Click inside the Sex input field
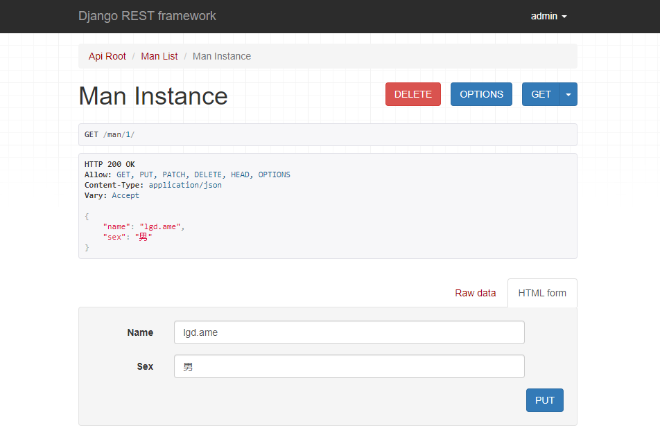The width and height of the screenshot is (660, 430). pos(349,366)
